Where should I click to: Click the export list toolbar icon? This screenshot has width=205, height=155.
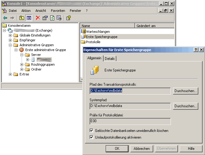[x=59, y=18]
